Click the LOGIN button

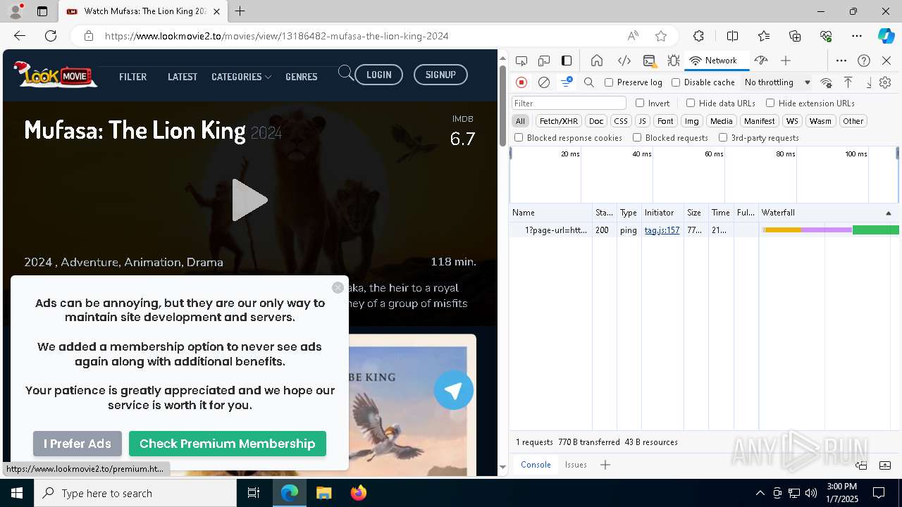379,75
